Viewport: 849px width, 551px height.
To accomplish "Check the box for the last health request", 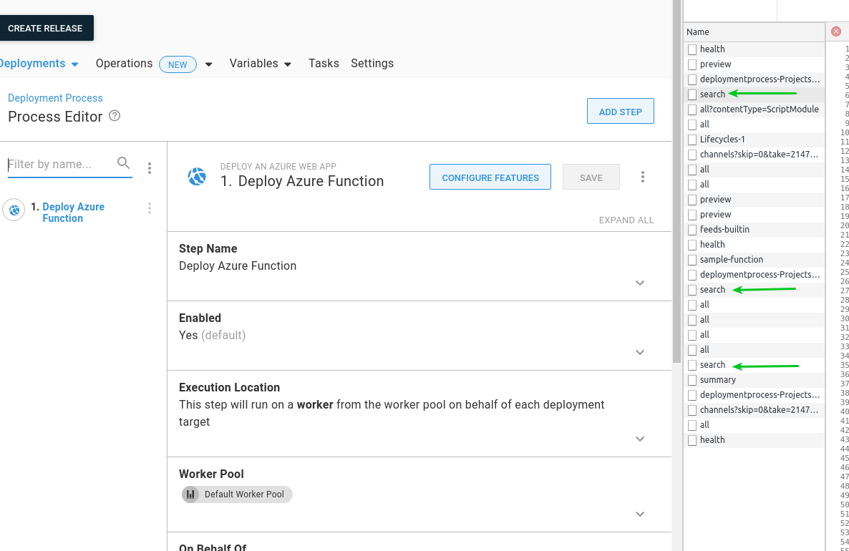I will (692, 441).
